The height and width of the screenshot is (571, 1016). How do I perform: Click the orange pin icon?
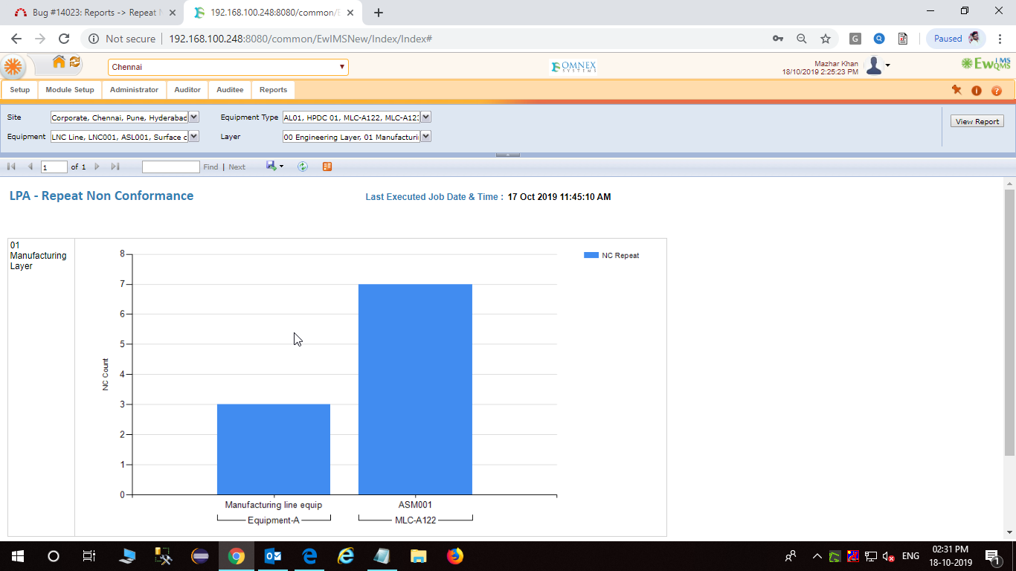point(956,90)
